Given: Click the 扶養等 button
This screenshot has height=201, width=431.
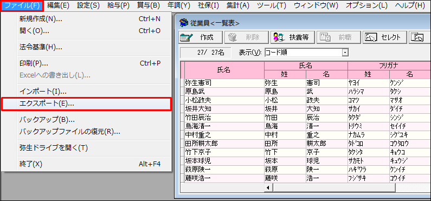Looking at the screenshot, I should click(292, 37).
